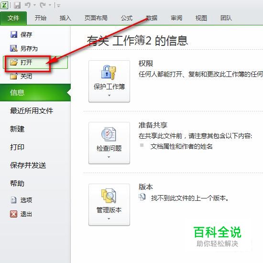Open the 审阅 ribbon tab
Viewport: 263px width, 263px height.
point(176,18)
